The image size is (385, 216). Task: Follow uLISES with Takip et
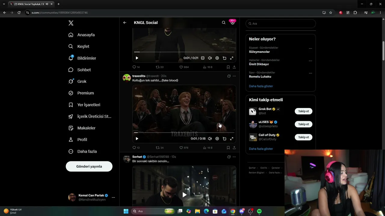click(303, 124)
